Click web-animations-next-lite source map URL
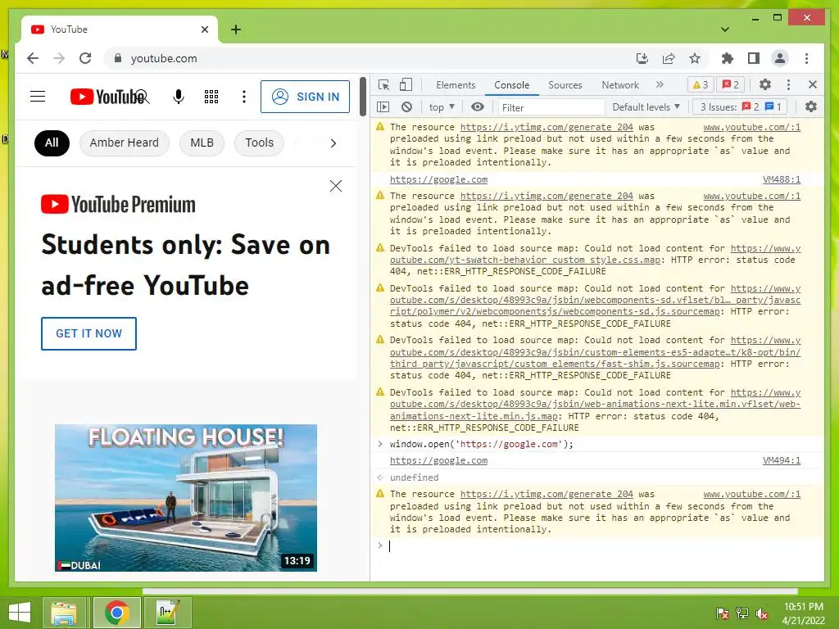 pyautogui.click(x=595, y=405)
